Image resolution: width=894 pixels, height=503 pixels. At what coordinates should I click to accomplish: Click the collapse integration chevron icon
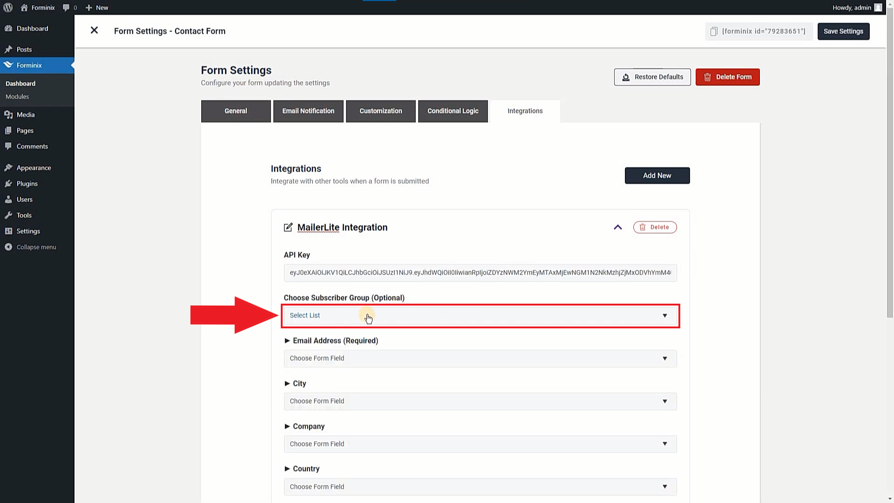(x=618, y=227)
